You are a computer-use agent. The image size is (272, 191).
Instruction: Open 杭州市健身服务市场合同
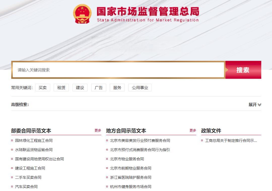(131, 186)
